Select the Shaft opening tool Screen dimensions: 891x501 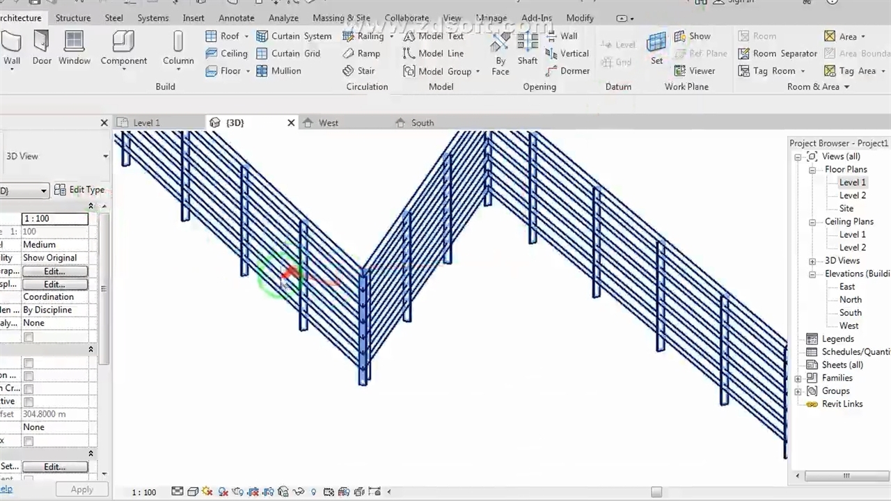point(527,47)
